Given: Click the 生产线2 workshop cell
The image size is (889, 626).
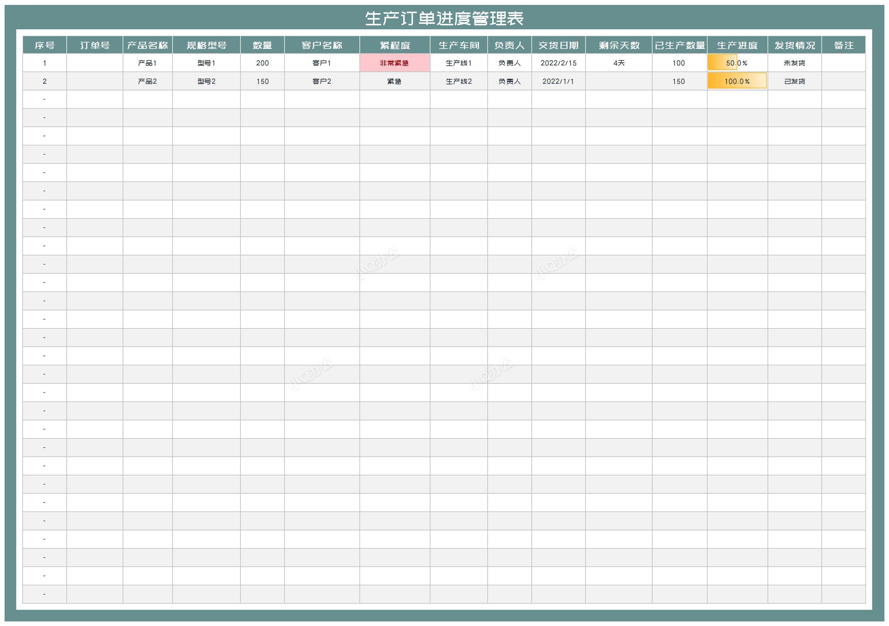Looking at the screenshot, I should pos(459,81).
